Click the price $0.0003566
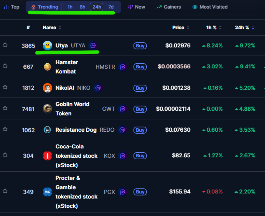Viewport: 265px width, 216px height. coord(174,67)
